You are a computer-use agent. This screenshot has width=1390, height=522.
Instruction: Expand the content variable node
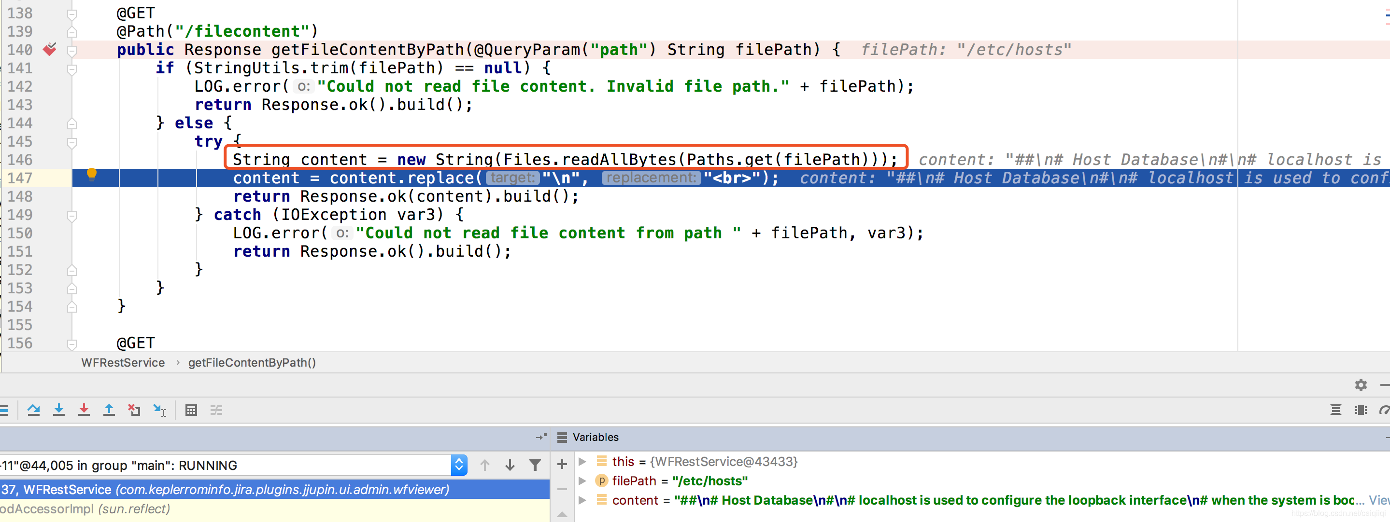click(582, 500)
